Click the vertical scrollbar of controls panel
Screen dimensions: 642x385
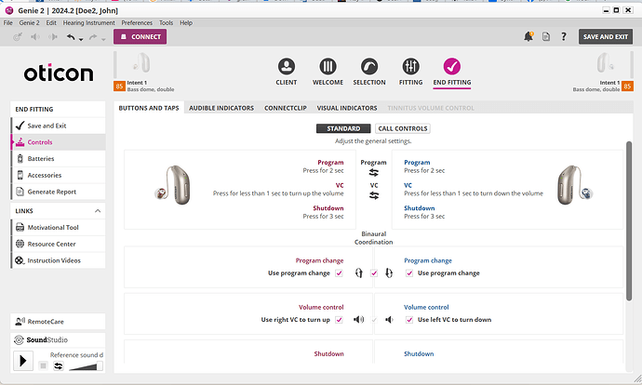[x=629, y=221]
